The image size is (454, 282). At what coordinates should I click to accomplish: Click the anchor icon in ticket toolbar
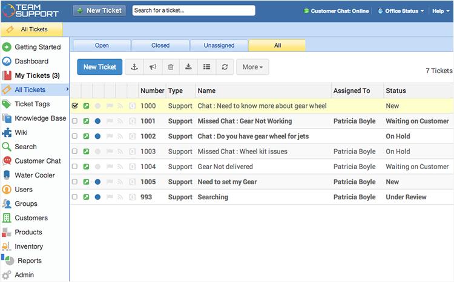(x=135, y=67)
